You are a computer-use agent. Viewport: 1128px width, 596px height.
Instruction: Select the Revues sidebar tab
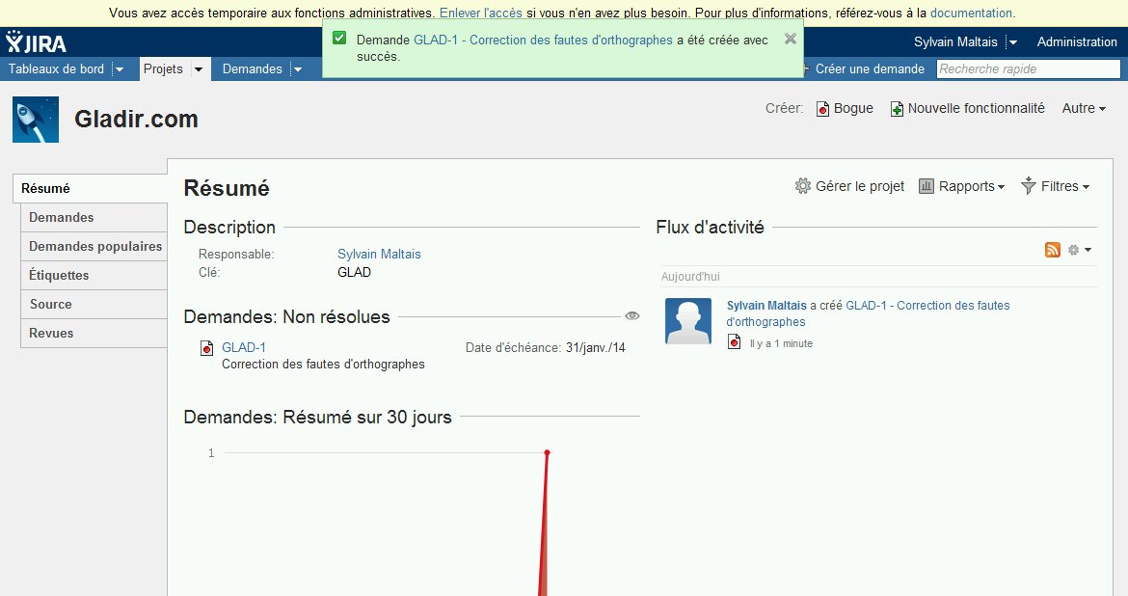94,333
